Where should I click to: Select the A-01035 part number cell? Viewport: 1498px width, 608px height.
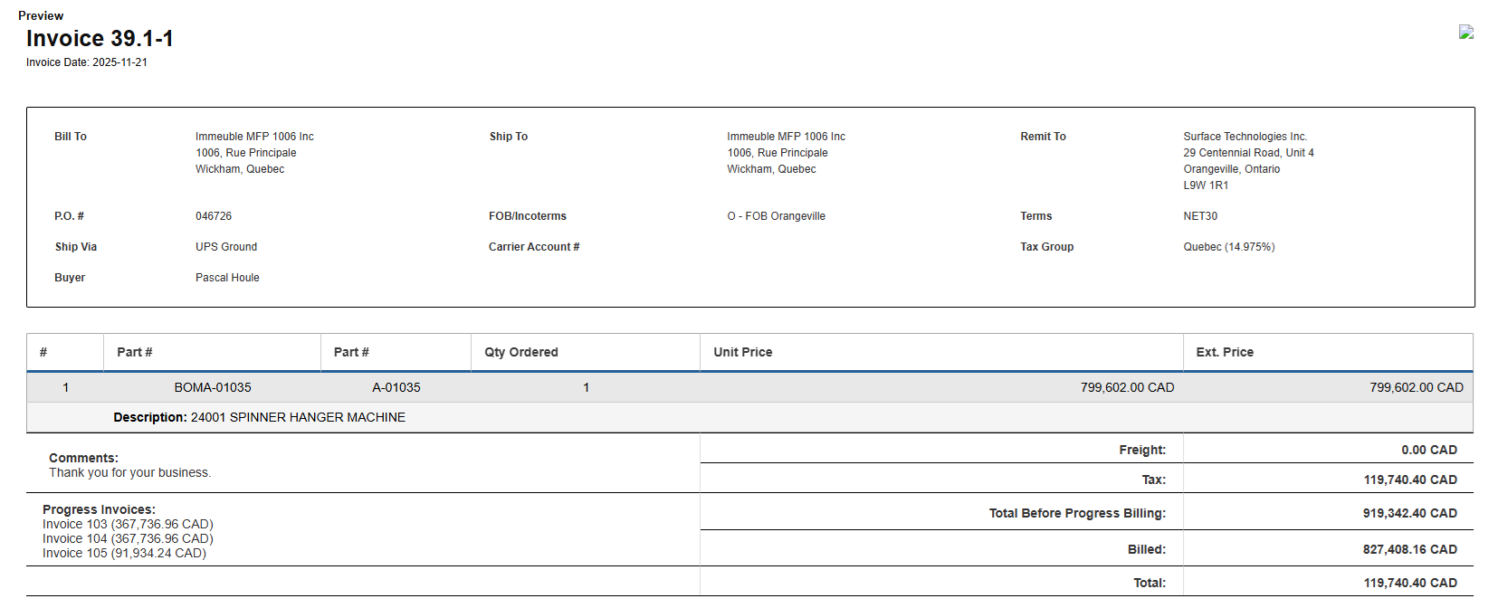tap(396, 387)
